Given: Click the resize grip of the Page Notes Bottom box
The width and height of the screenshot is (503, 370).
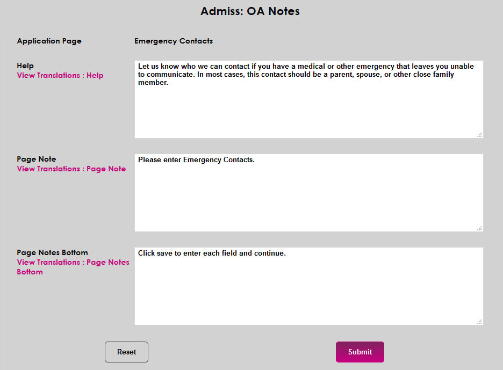Looking at the screenshot, I should click(480, 322).
